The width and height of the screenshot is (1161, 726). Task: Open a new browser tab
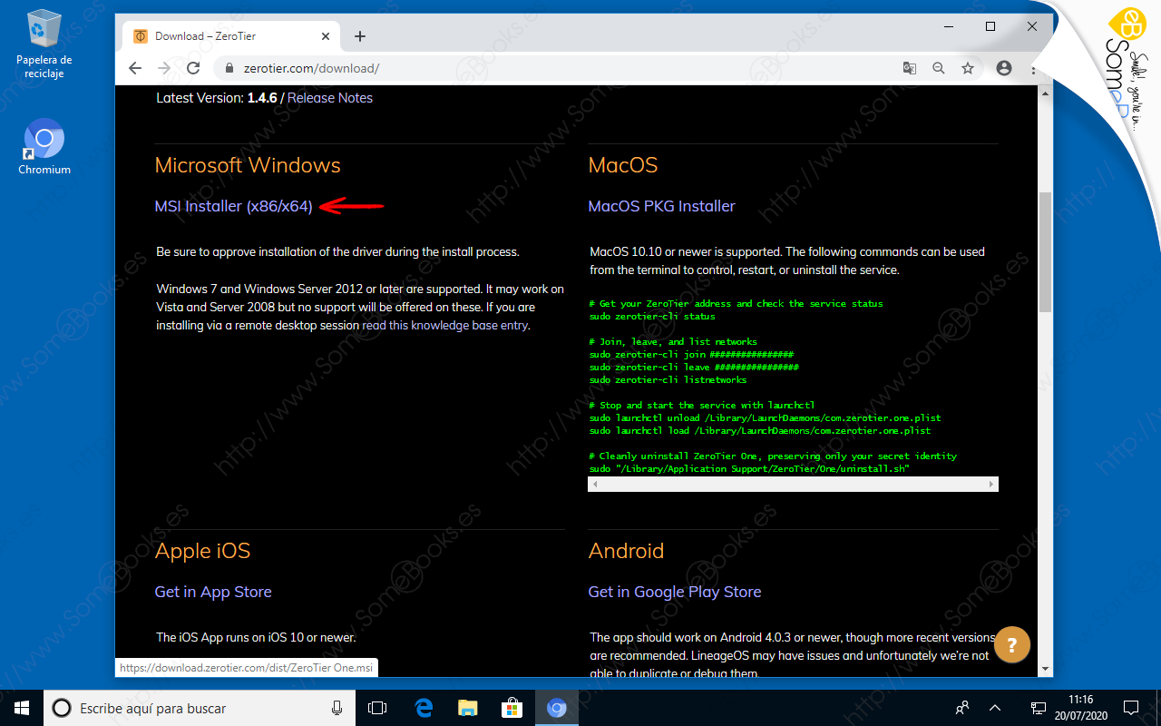point(360,35)
